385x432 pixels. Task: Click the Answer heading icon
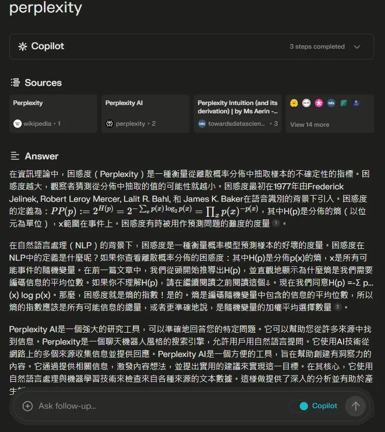15,156
